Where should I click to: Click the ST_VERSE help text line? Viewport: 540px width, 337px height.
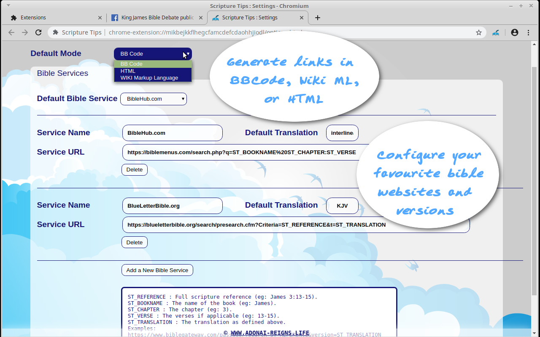tap(203, 316)
